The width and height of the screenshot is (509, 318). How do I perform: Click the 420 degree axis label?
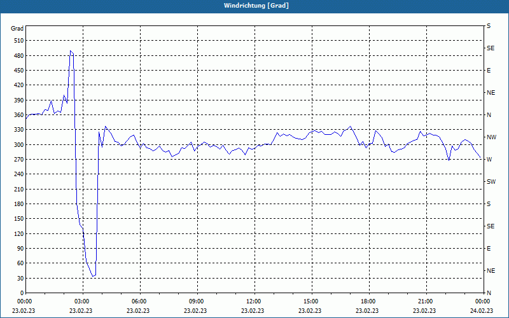pyautogui.click(x=20, y=85)
